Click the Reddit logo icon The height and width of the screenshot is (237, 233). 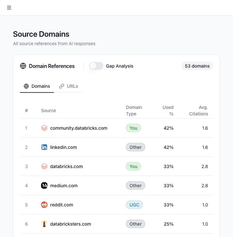44,205
